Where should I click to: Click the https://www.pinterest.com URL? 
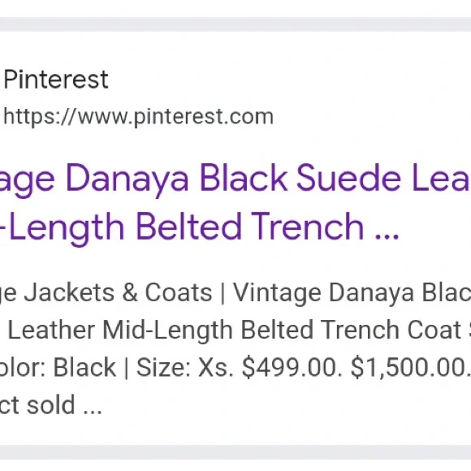(x=139, y=117)
